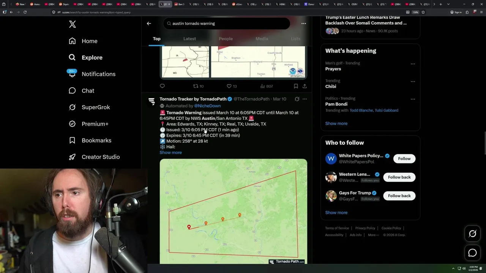Open Terms of Service link

coord(337,228)
